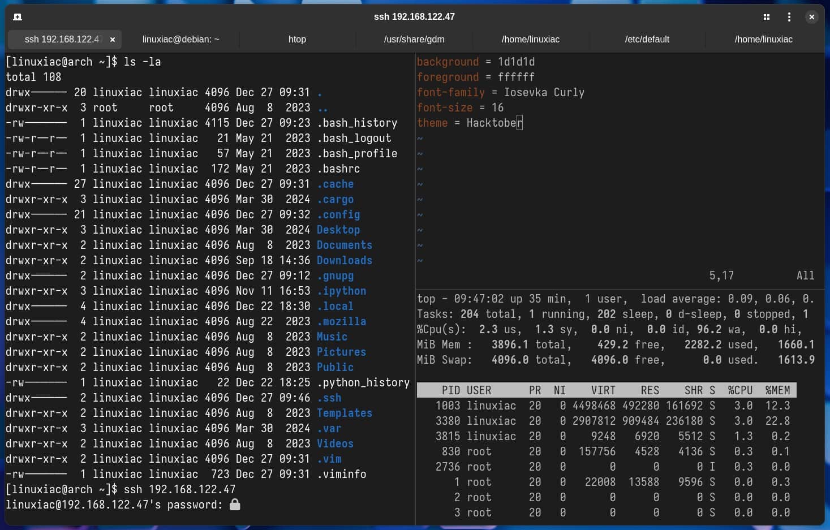The height and width of the screenshot is (530, 830).
Task: Click the theme = Hacktober line in vim
Action: (x=470, y=123)
